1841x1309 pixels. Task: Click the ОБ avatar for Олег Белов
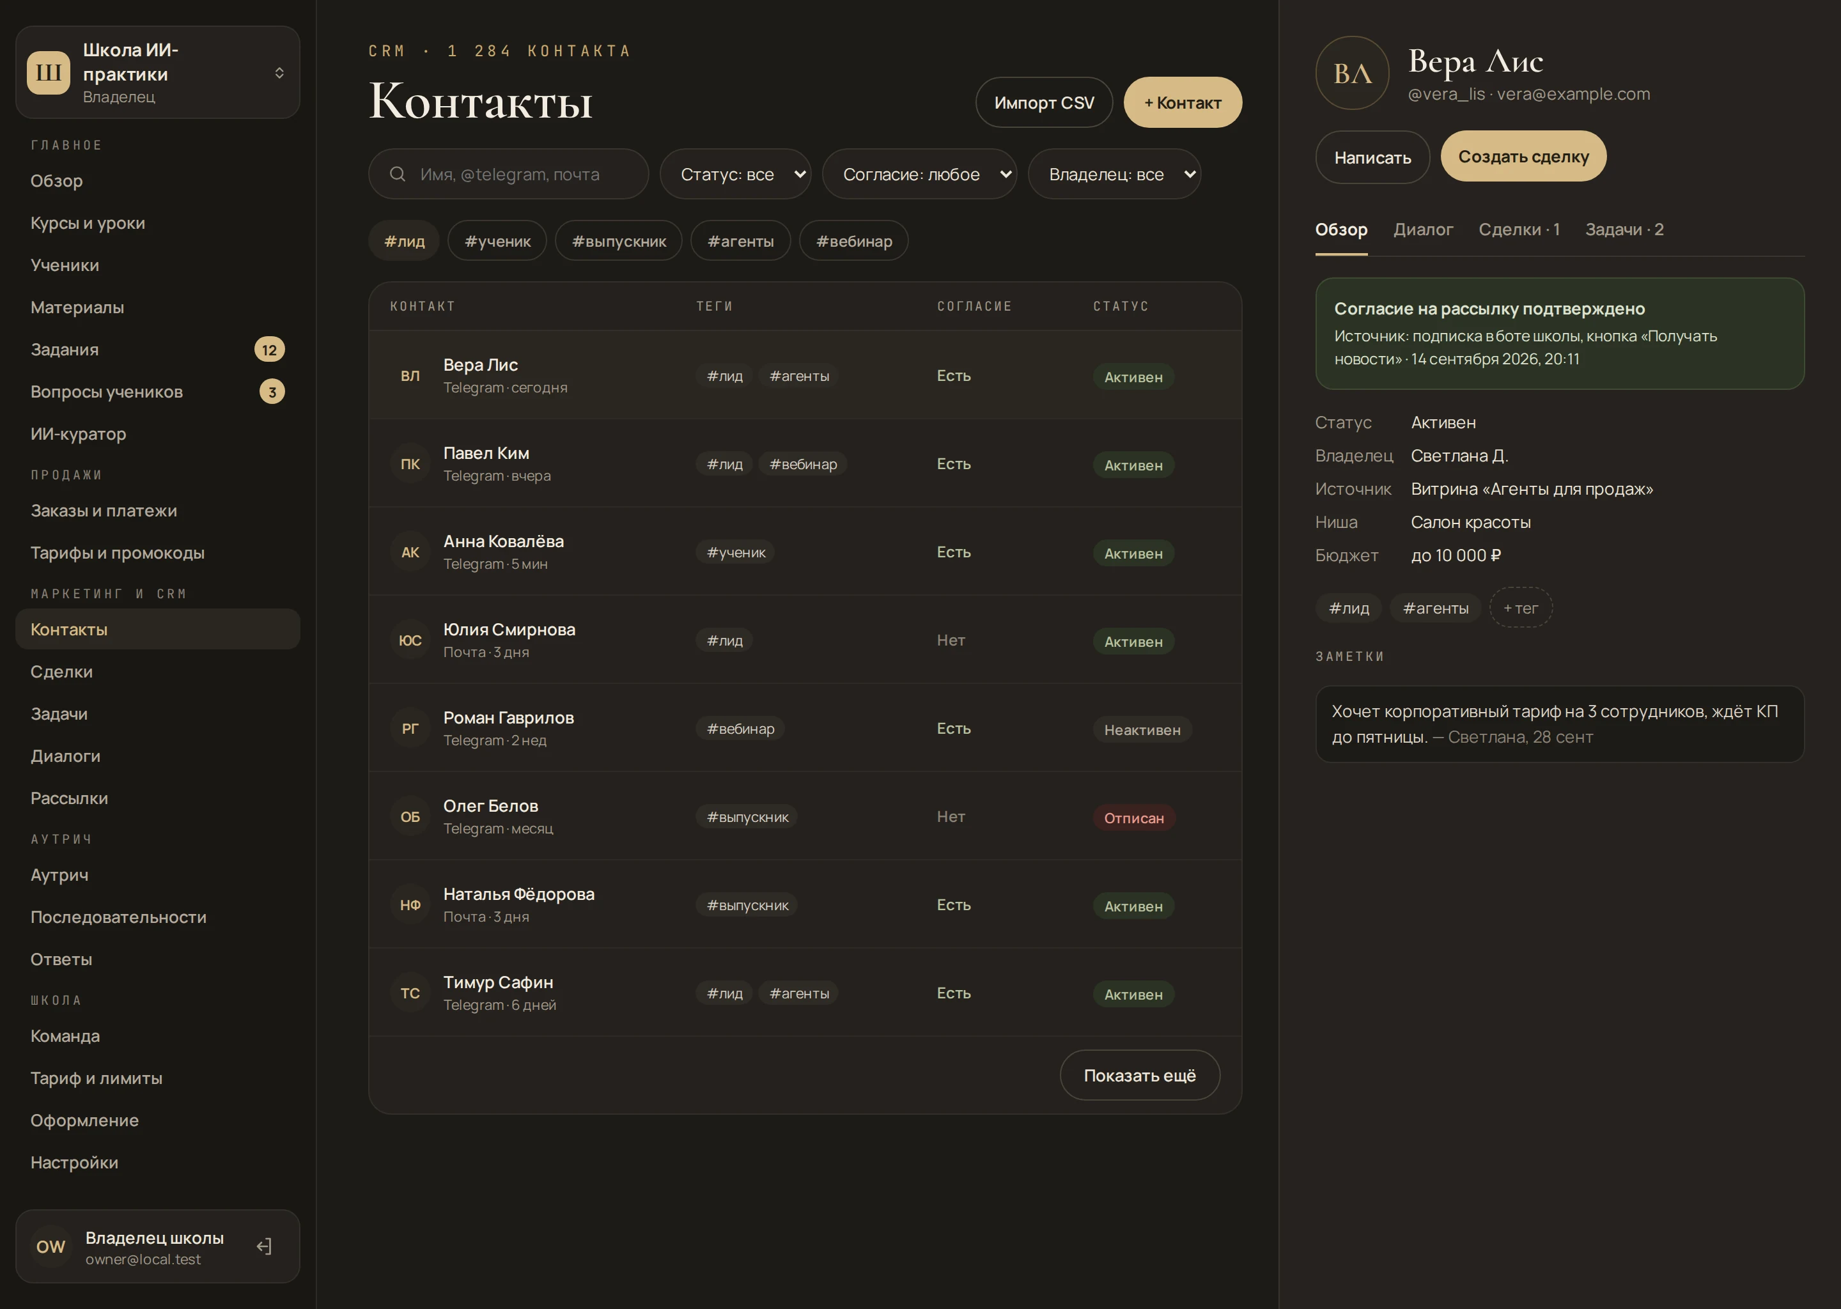click(x=410, y=816)
